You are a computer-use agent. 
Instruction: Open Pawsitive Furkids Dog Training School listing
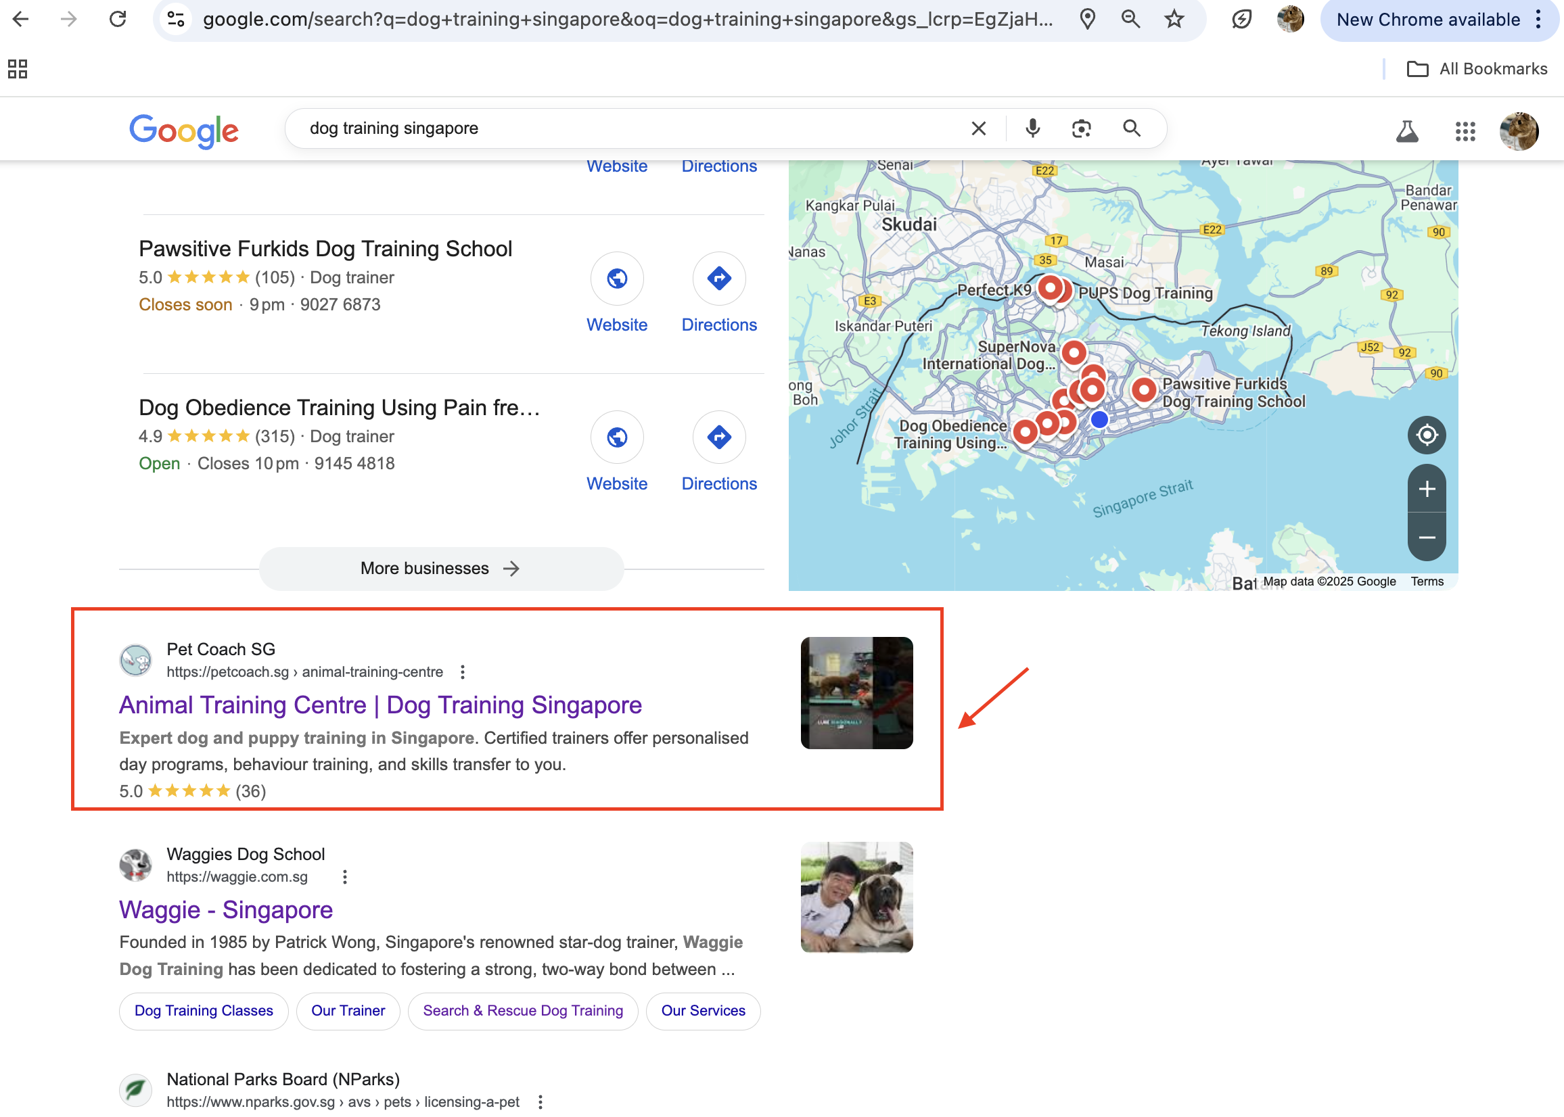(x=325, y=249)
